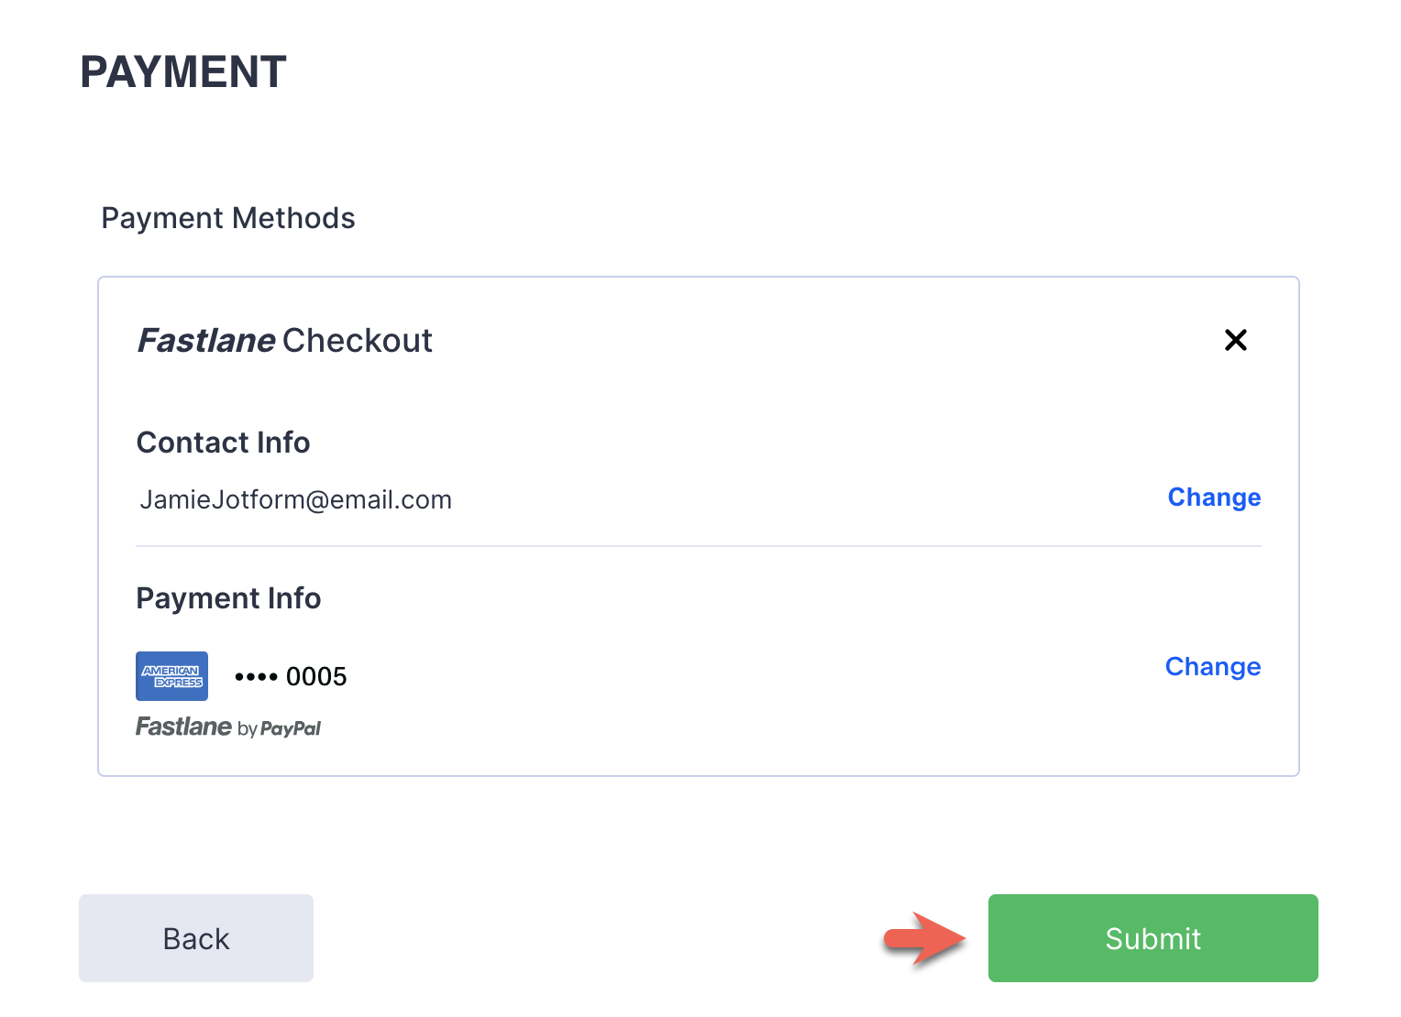Click the American Express card logo
The height and width of the screenshot is (1017, 1401).
coord(171,676)
